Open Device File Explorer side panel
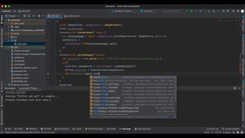The width and height of the screenshot is (245, 138). tap(243, 112)
